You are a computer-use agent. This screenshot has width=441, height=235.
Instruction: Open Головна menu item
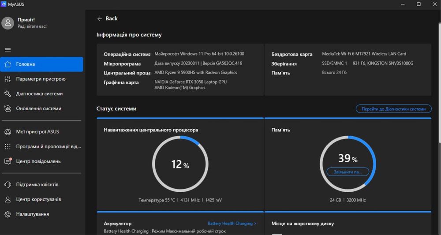[41, 64]
